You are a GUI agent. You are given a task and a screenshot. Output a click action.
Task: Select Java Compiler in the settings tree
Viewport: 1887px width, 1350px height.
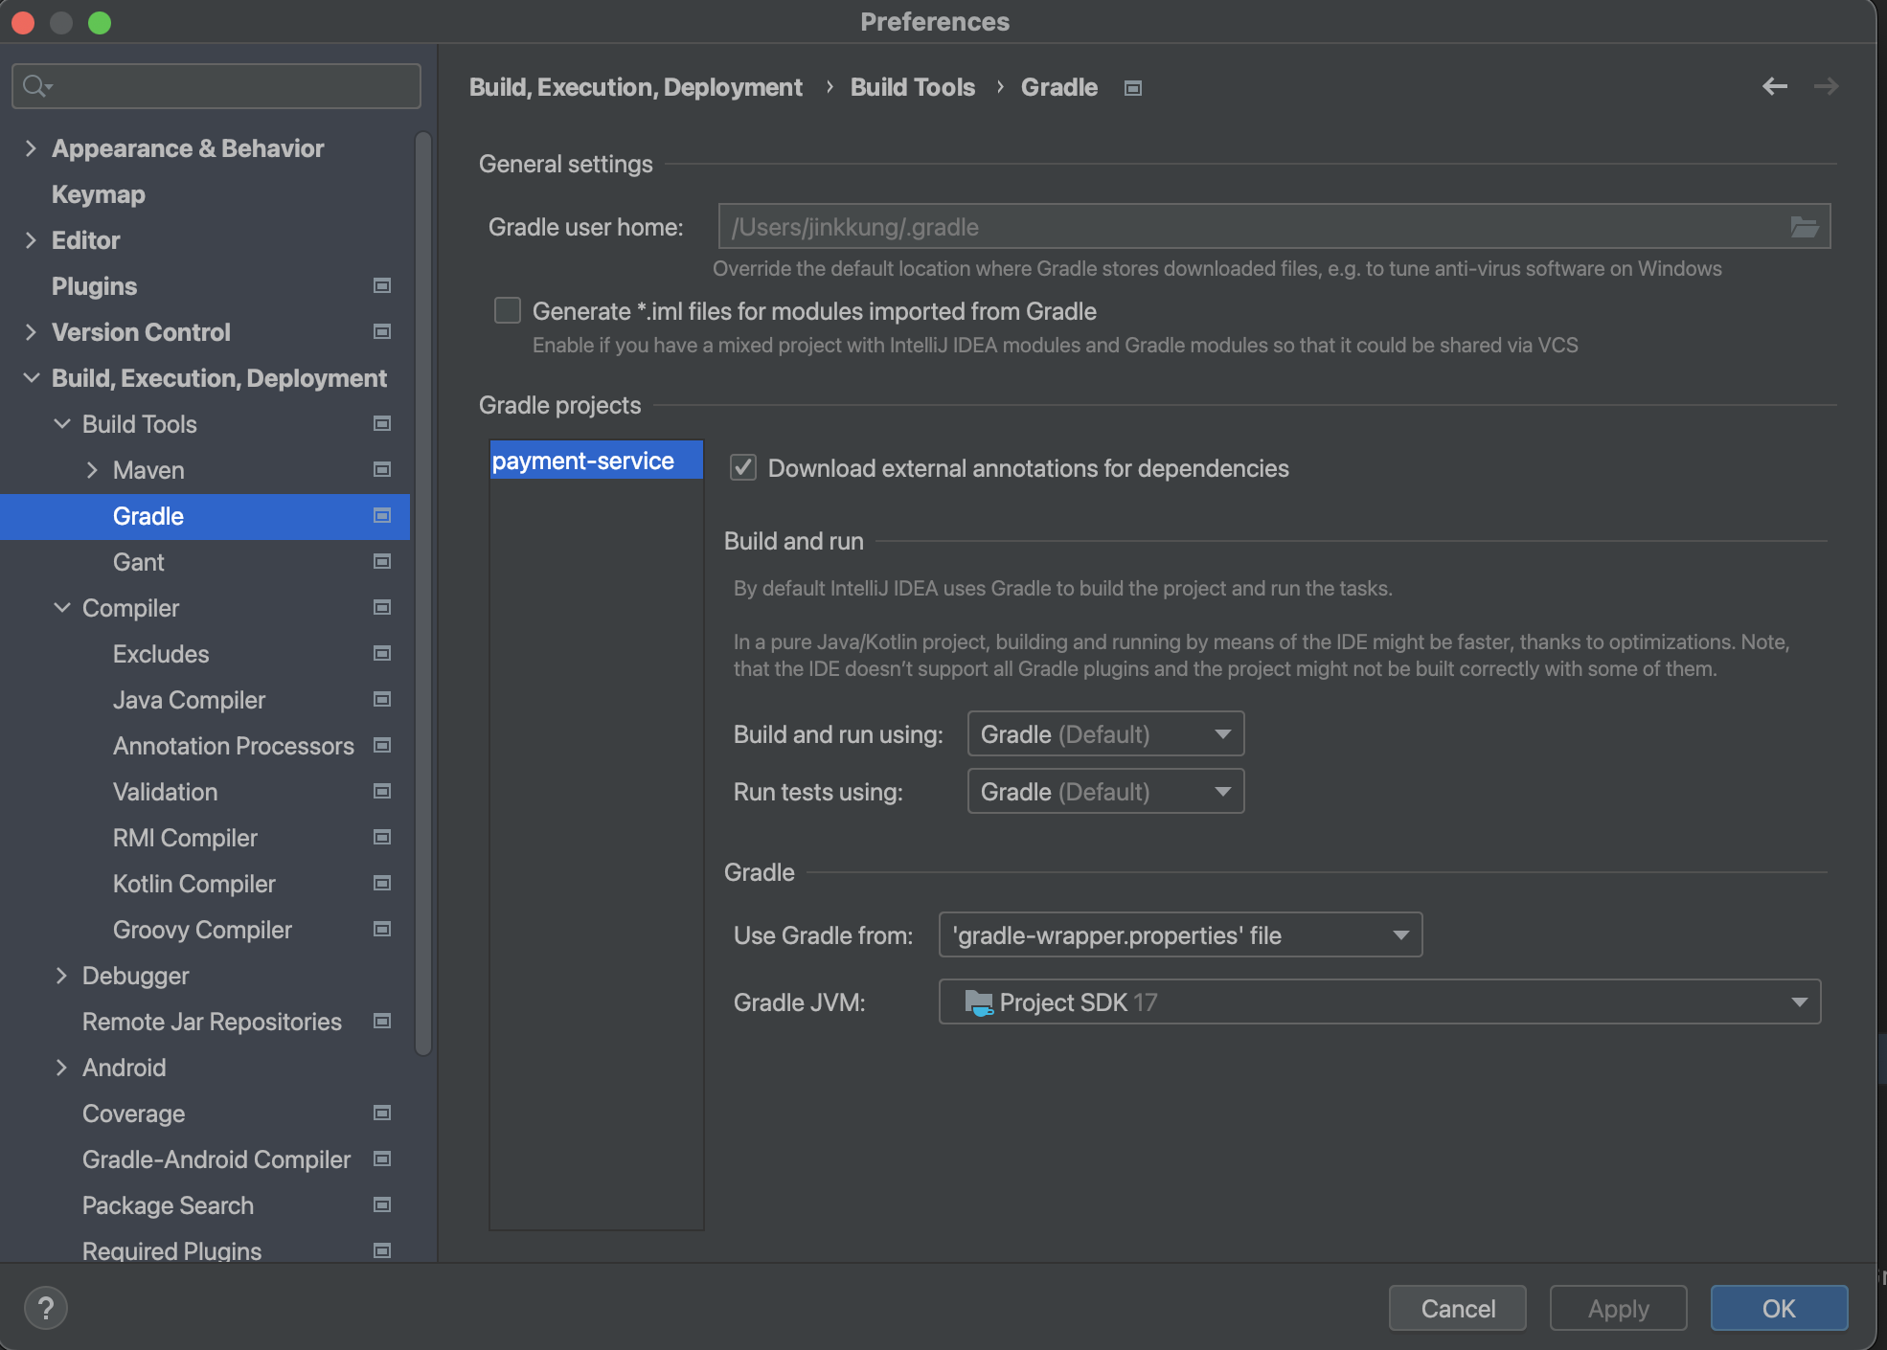[x=189, y=700]
